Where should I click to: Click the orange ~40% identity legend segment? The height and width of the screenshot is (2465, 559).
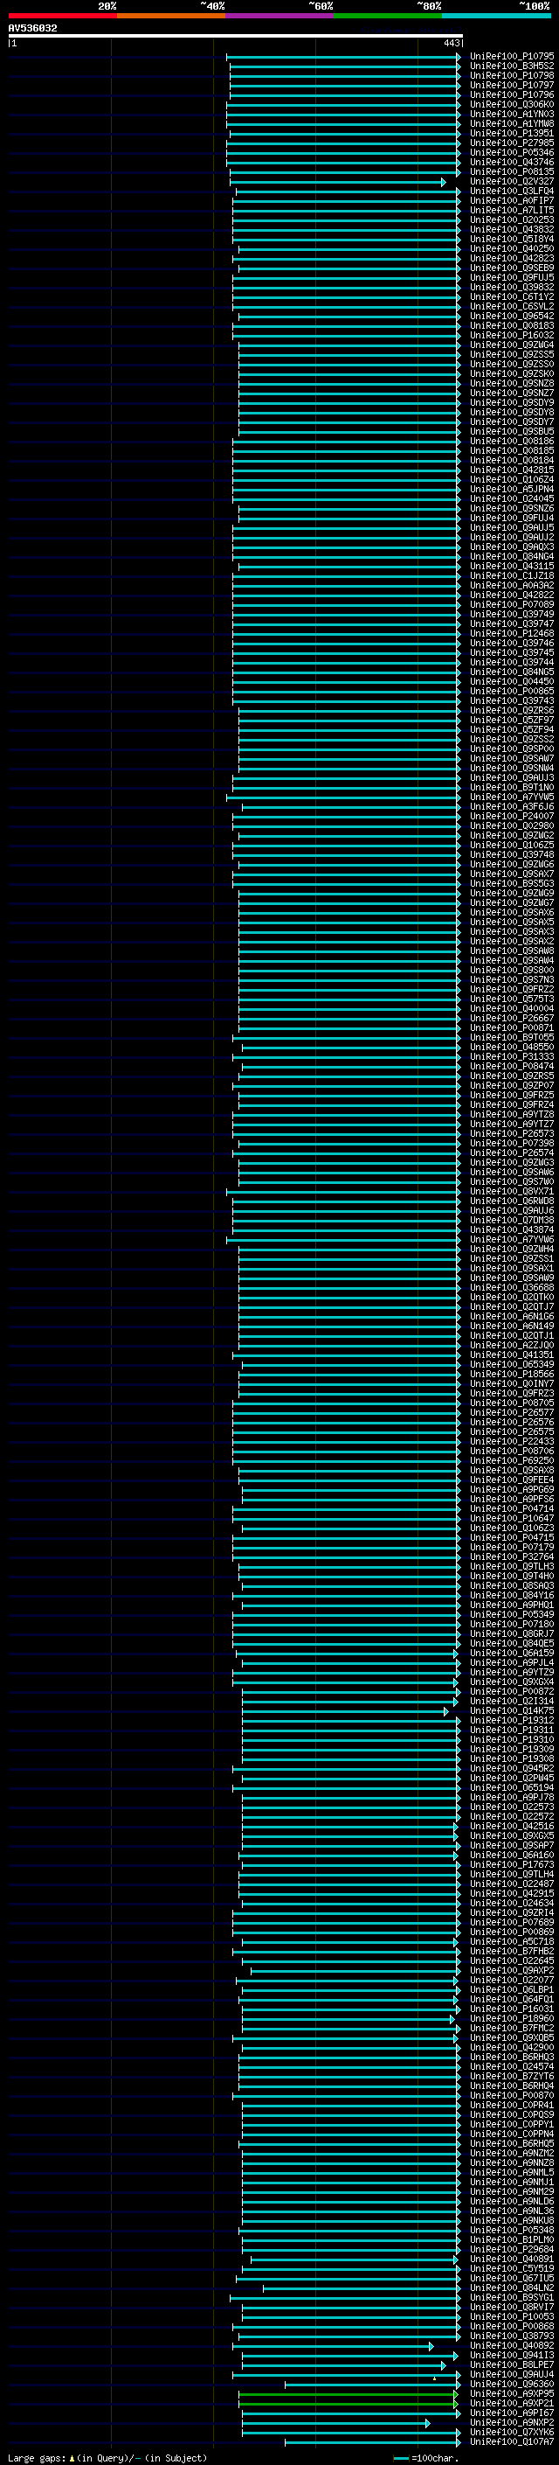coord(171,16)
